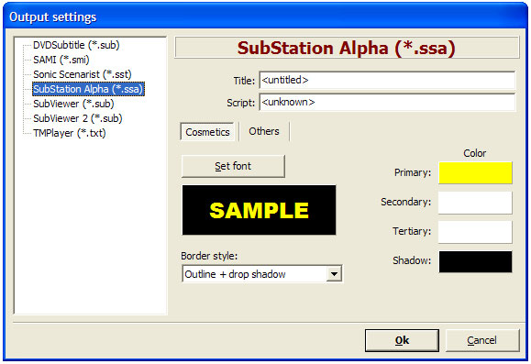Viewport: 531px width, 364px height.
Task: Click the Output settings title bar
Action: point(266,17)
